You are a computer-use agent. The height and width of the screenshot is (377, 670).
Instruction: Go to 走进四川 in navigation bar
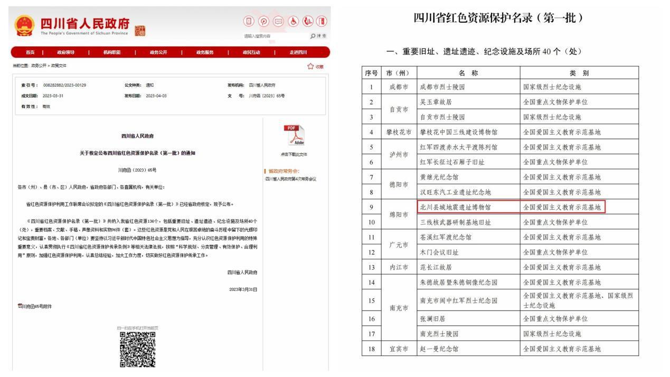pyautogui.click(x=298, y=52)
